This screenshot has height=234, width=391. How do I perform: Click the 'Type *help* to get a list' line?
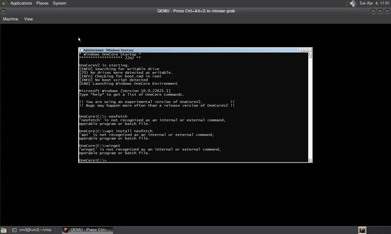click(131, 94)
